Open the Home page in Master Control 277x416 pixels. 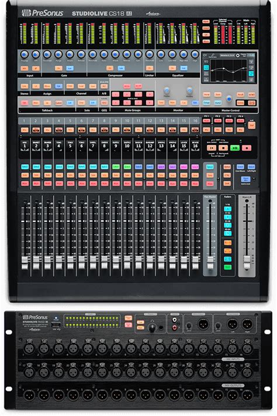coord(206,95)
